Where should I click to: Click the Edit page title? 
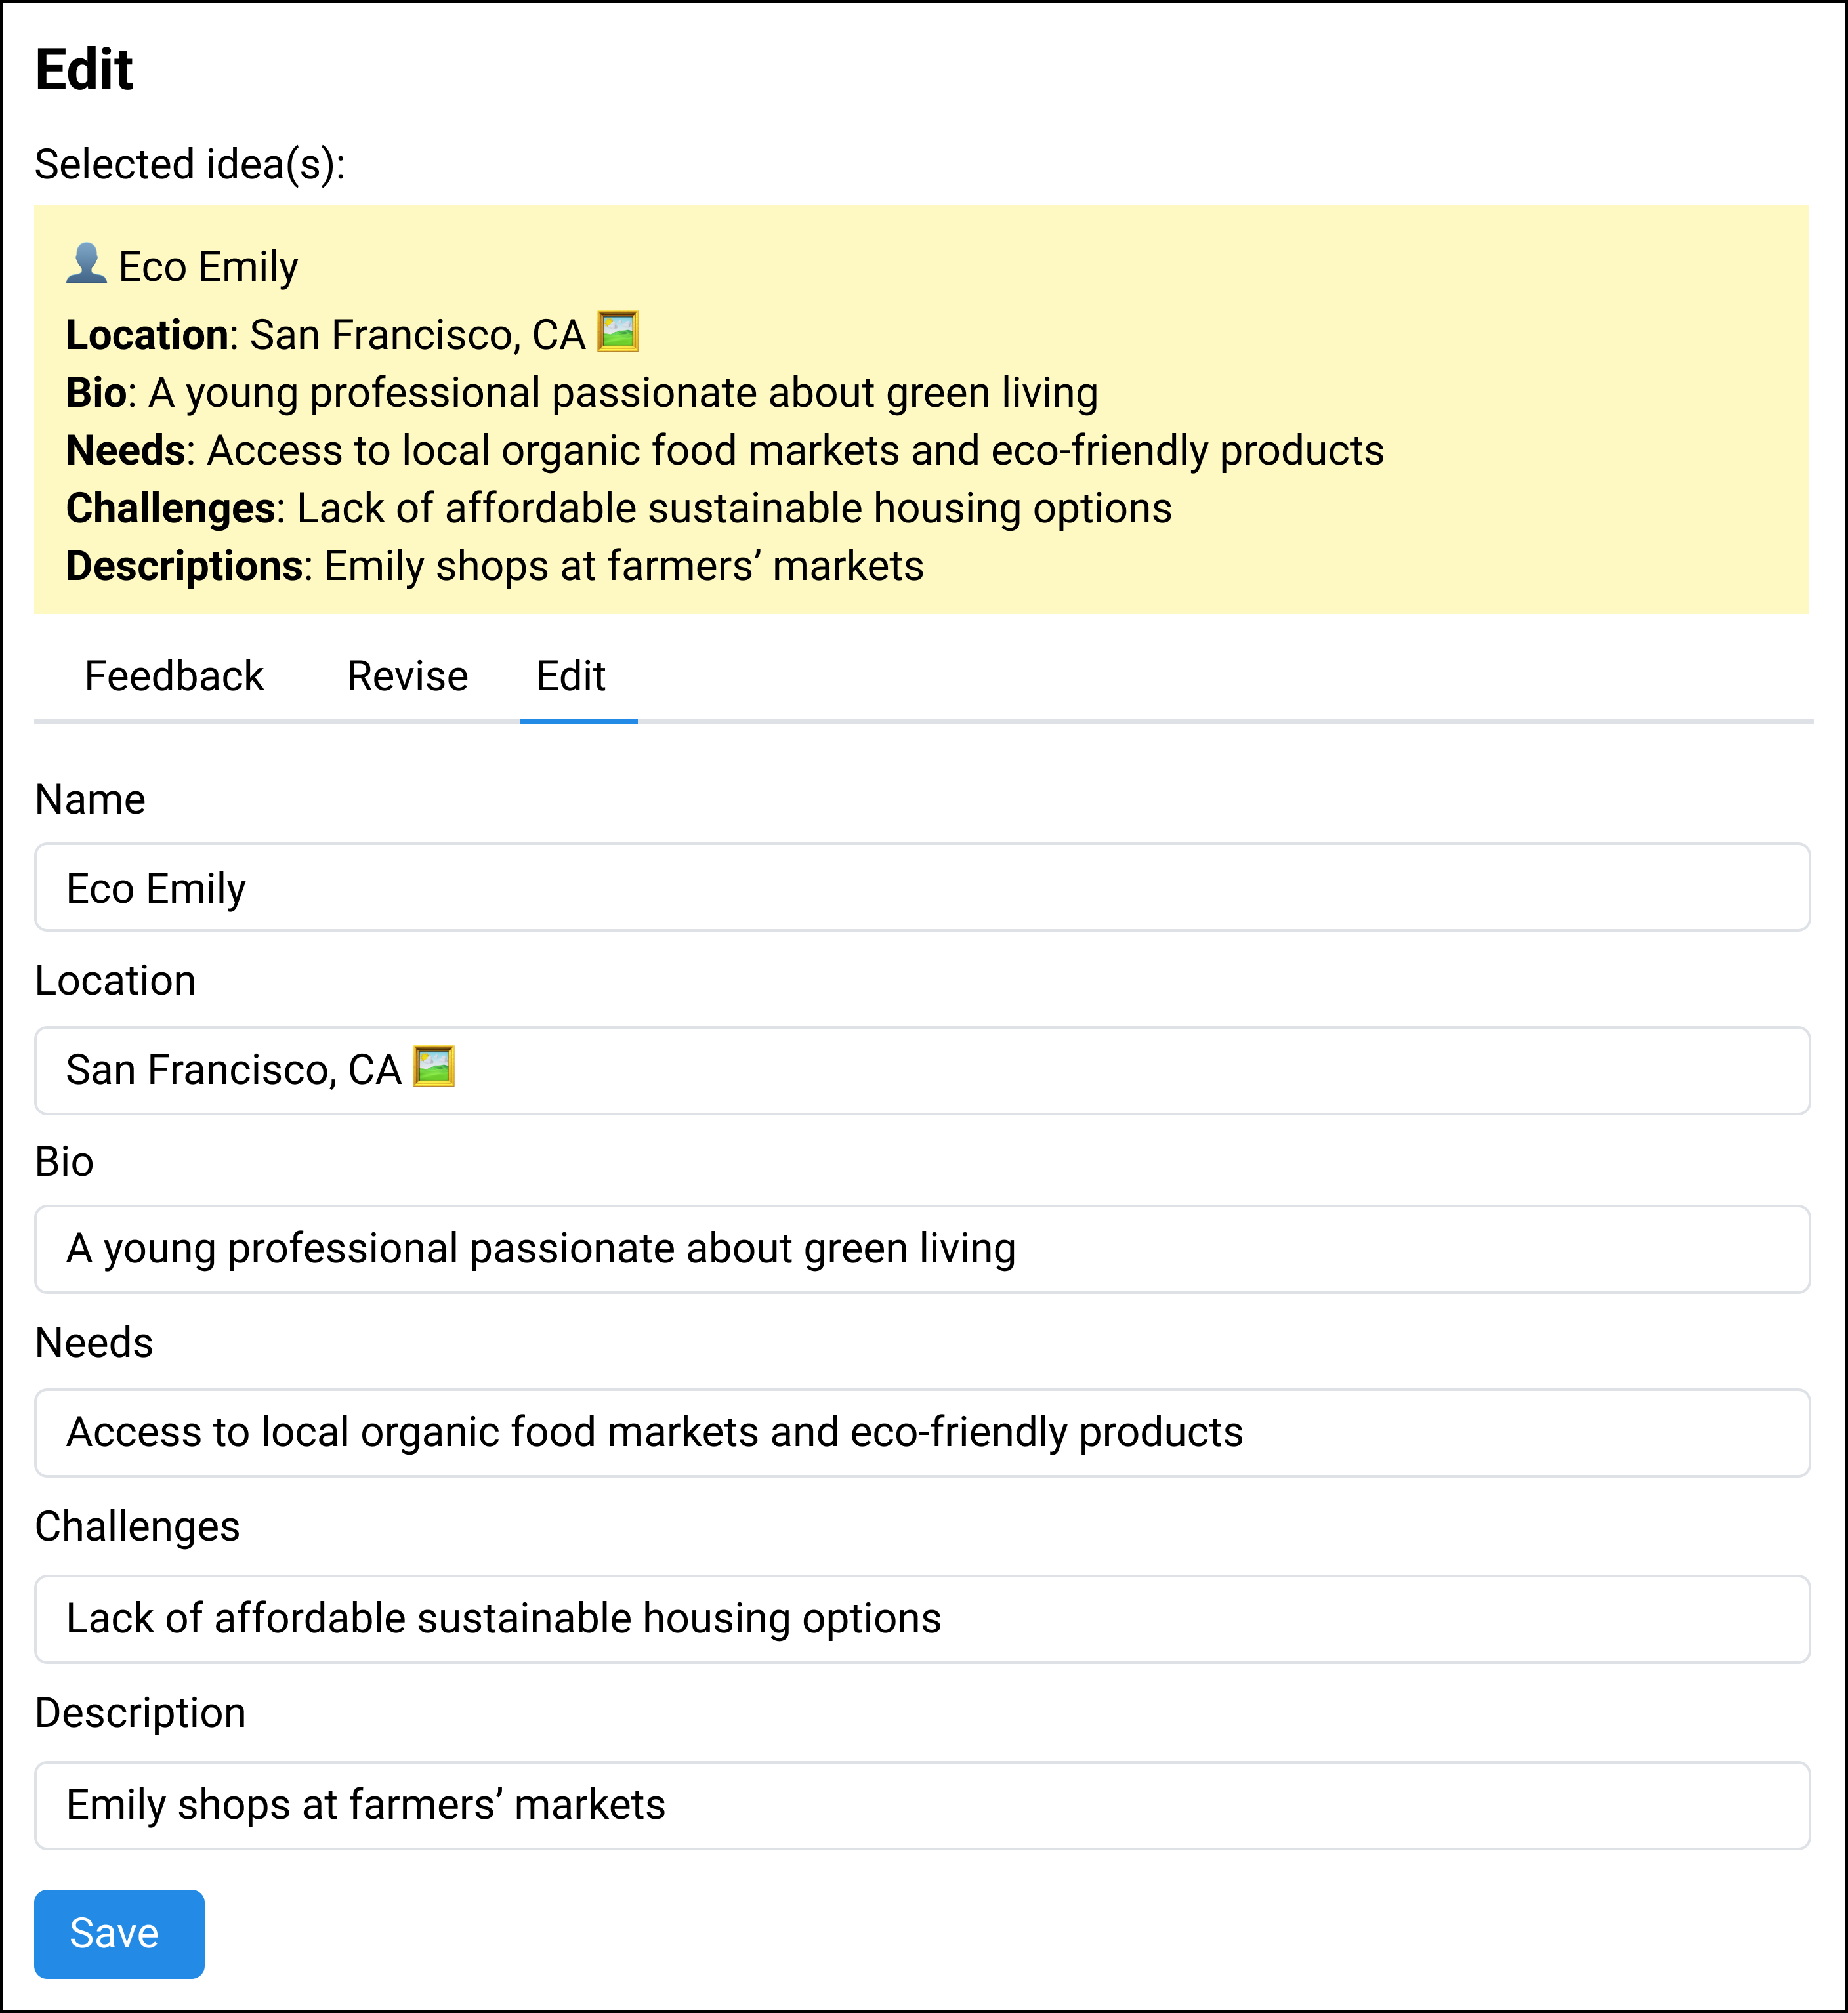point(84,68)
